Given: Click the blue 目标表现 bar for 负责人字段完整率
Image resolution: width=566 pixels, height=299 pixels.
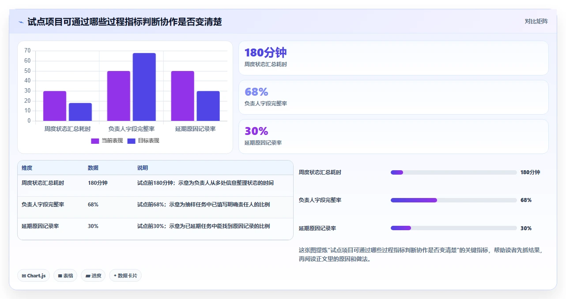Looking at the screenshot, I should click(x=144, y=87).
